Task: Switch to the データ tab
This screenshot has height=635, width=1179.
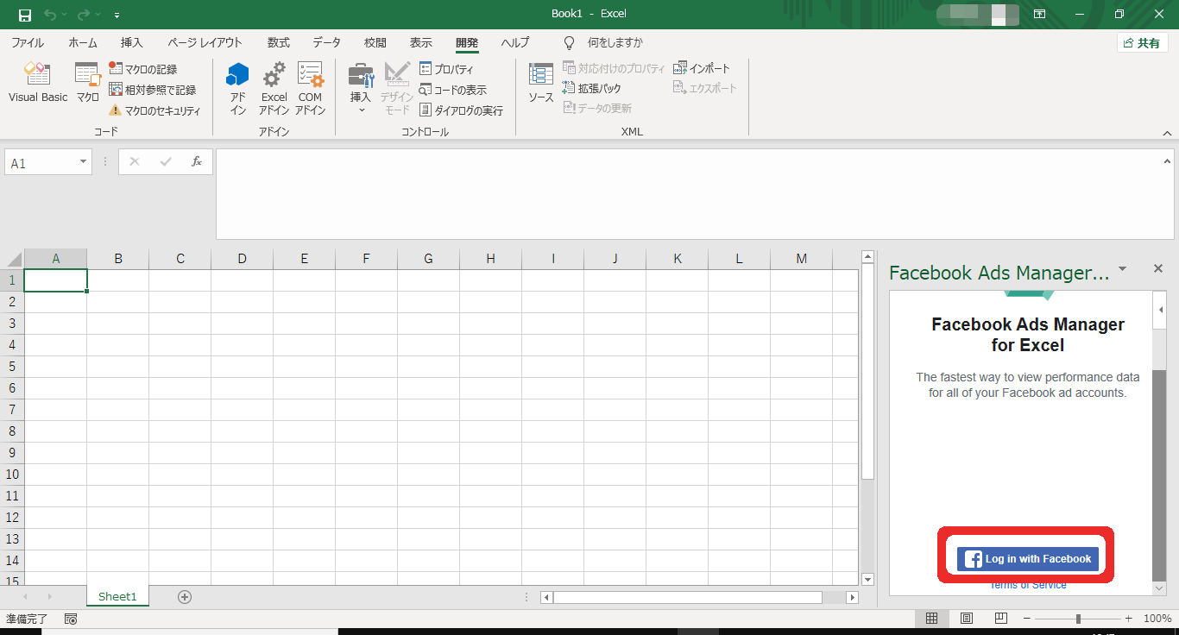Action: (326, 42)
